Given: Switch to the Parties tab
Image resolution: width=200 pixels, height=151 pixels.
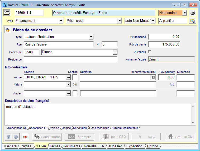Looking at the screenshot, I should pos(26,146).
